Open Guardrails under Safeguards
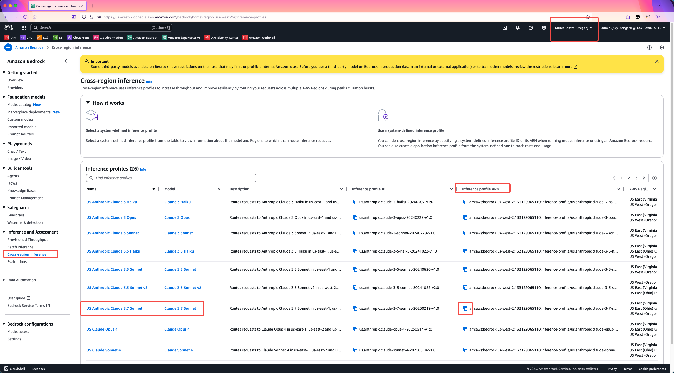This screenshot has height=373, width=674. pos(16,215)
